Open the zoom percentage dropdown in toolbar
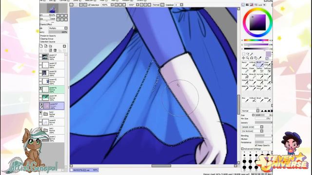 pyautogui.click(x=112, y=5)
